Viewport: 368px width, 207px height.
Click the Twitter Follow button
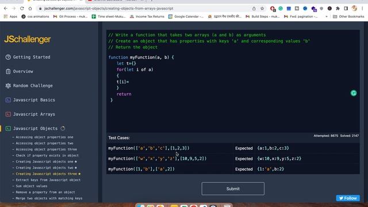point(348,198)
